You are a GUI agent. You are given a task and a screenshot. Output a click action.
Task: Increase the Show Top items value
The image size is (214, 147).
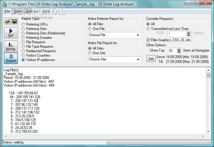(x=179, y=49)
